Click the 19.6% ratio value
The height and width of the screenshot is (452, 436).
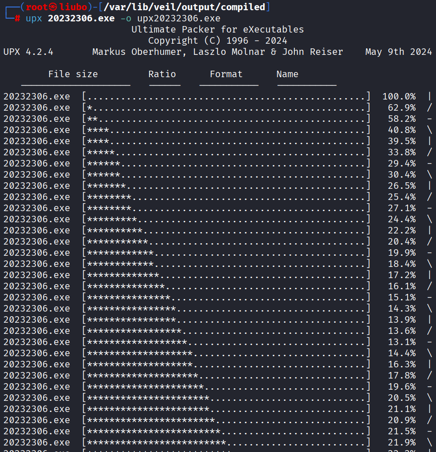(402, 387)
